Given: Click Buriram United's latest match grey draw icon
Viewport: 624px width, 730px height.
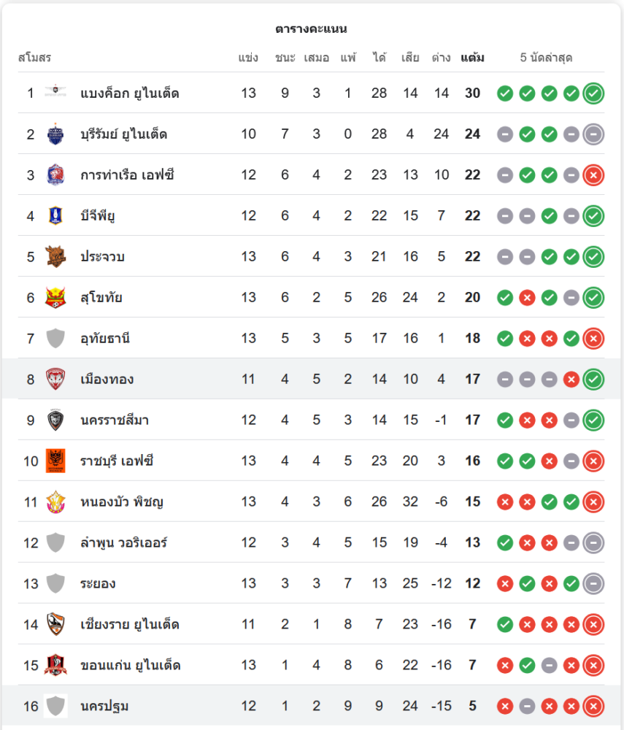Looking at the screenshot, I should tap(593, 134).
